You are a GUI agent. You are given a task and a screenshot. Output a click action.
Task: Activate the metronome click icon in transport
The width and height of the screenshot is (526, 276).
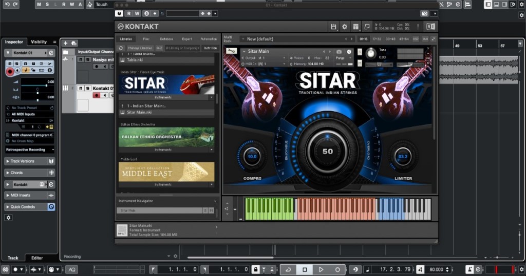tap(469, 269)
